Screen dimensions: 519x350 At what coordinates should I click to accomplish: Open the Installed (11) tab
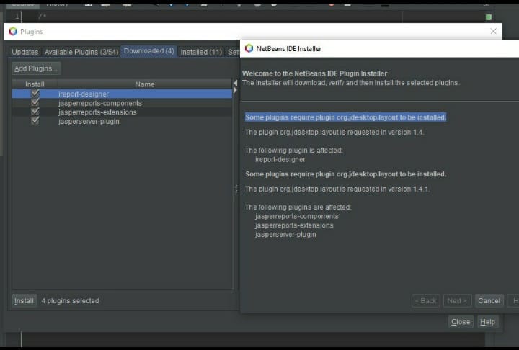[x=201, y=52]
